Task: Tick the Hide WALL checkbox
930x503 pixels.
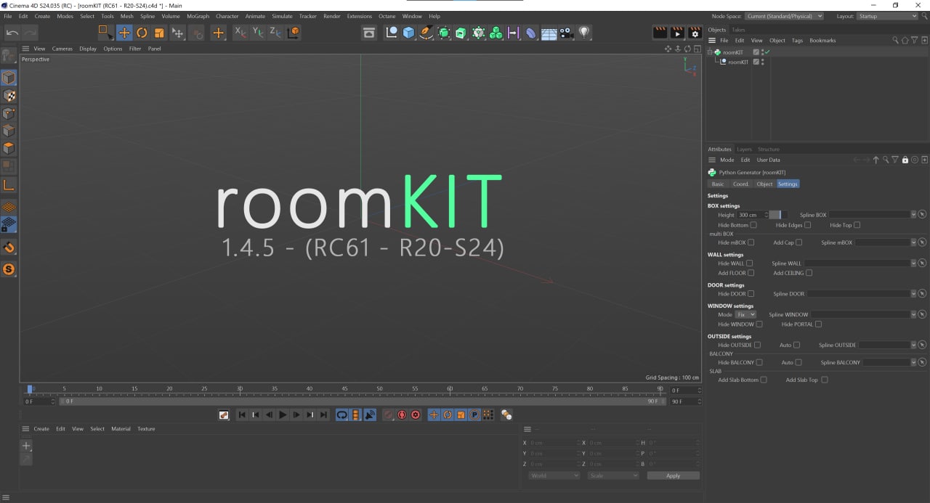Action: [750, 263]
